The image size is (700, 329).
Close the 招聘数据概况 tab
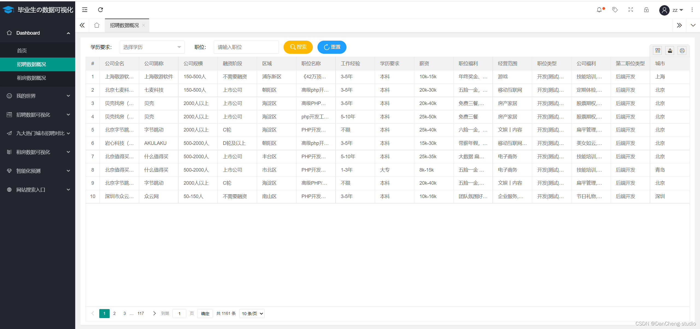click(144, 25)
